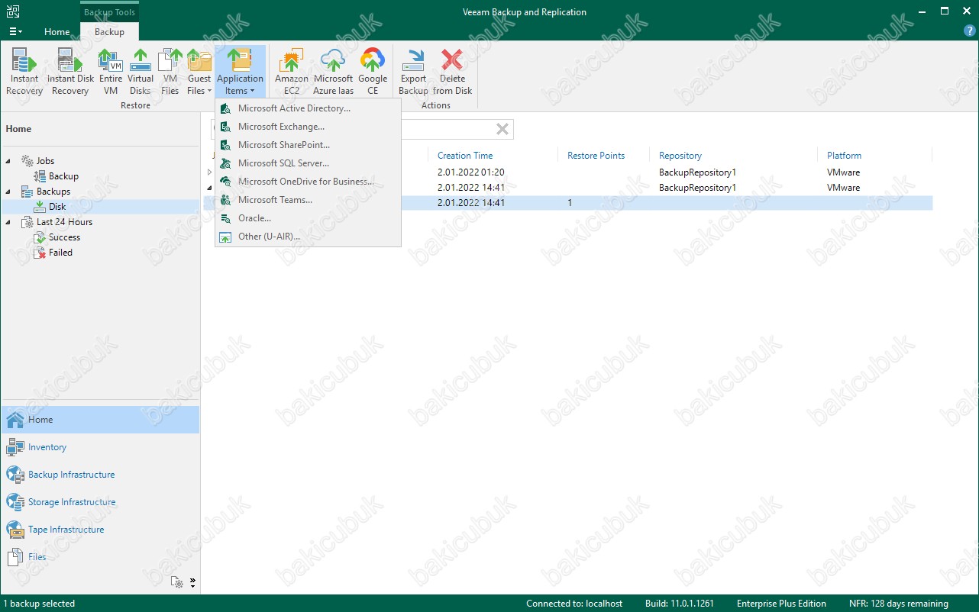Choose Oracle menu entry
This screenshot has height=612, width=979.
tap(308, 218)
